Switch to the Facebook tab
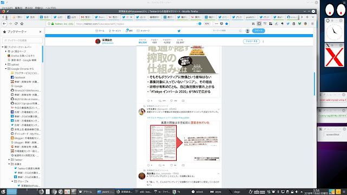 click(x=72, y=17)
